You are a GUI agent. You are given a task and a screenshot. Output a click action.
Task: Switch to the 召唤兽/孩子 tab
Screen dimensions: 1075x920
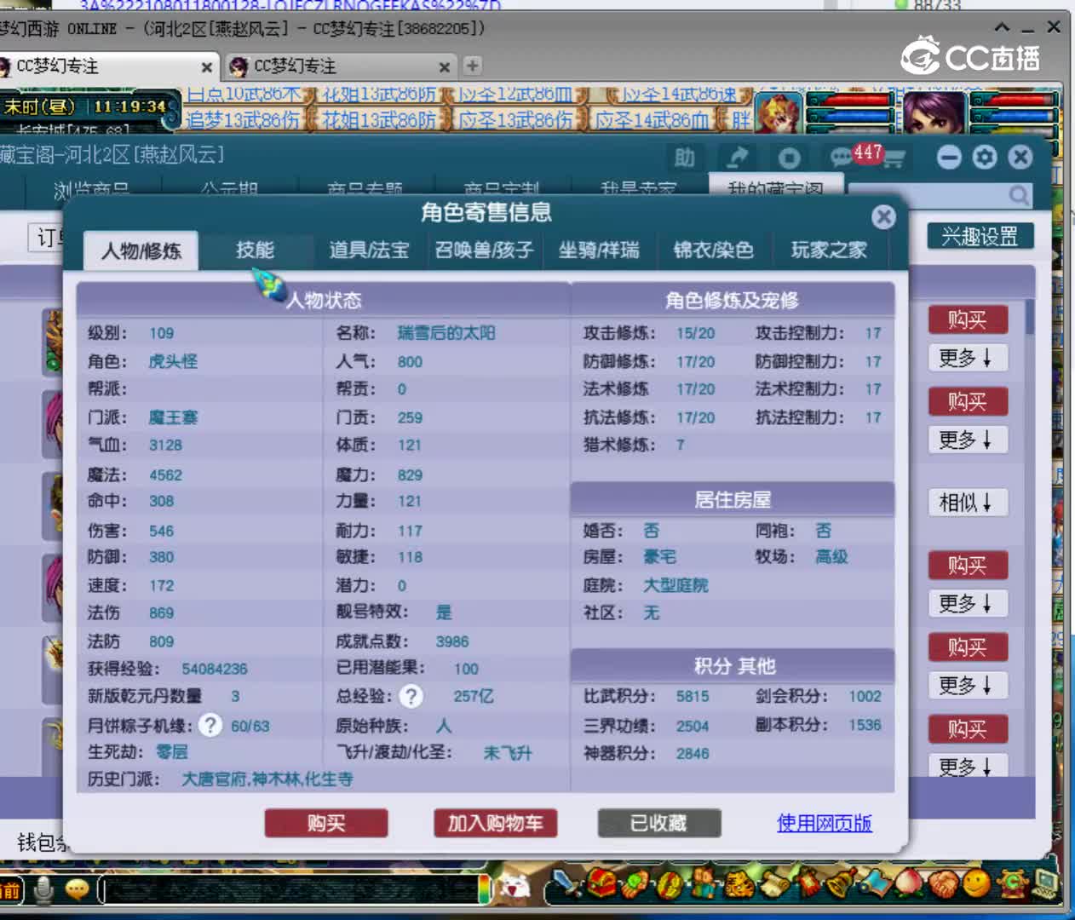(x=484, y=250)
